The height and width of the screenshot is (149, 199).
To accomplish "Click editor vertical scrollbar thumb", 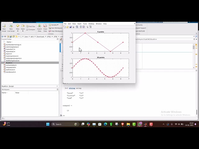I will coord(193,47).
